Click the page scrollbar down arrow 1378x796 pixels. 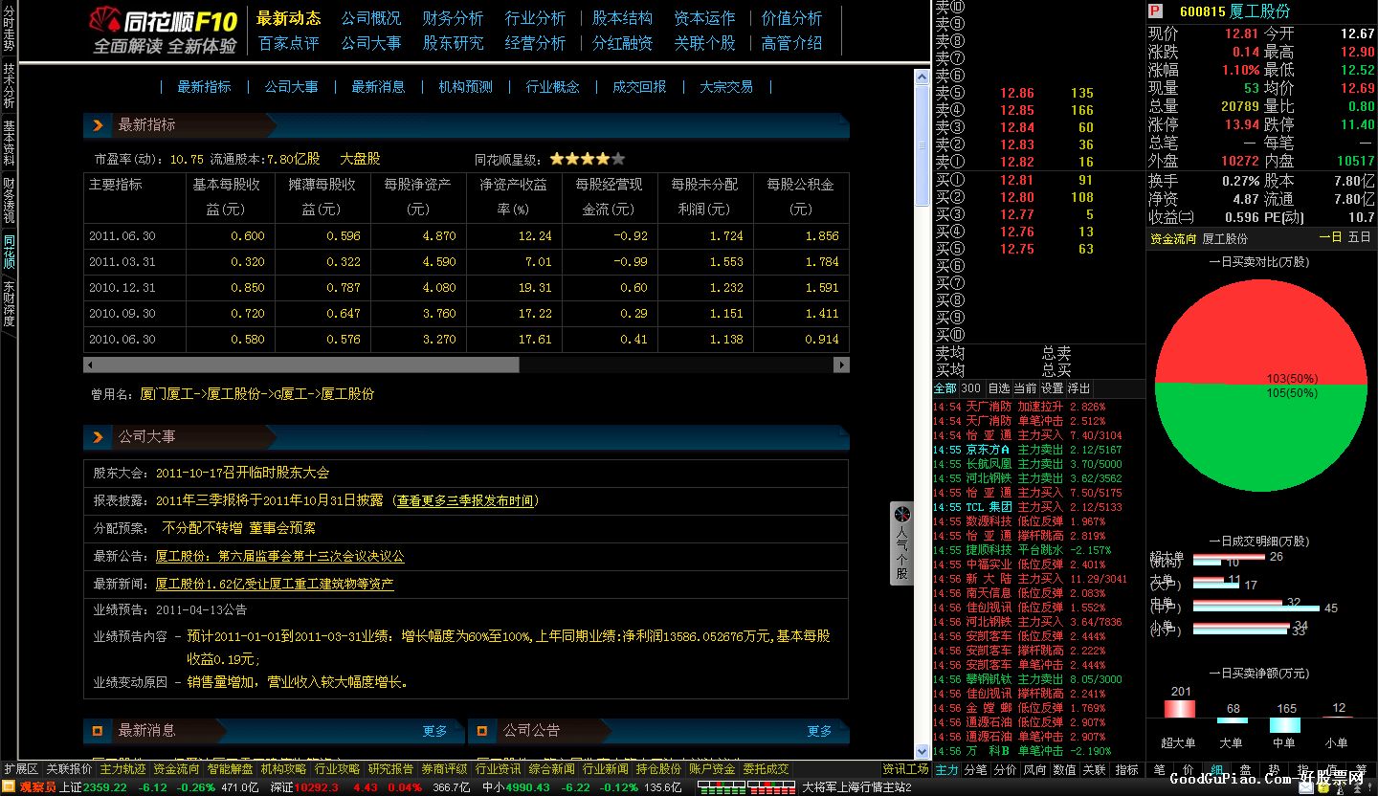tap(922, 752)
